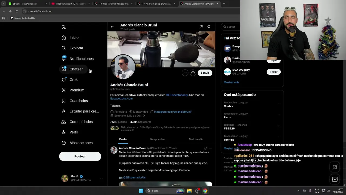The height and width of the screenshot is (195, 346).
Task: Click the Postear button
Action: [80, 156]
